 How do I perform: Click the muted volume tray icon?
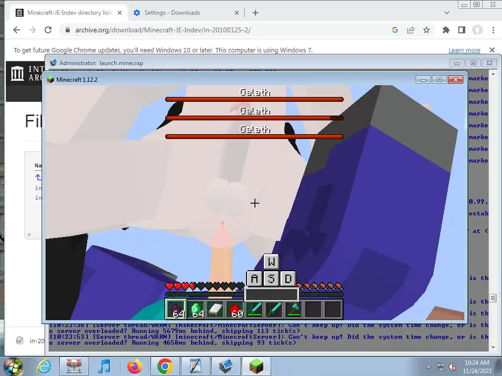click(452, 367)
